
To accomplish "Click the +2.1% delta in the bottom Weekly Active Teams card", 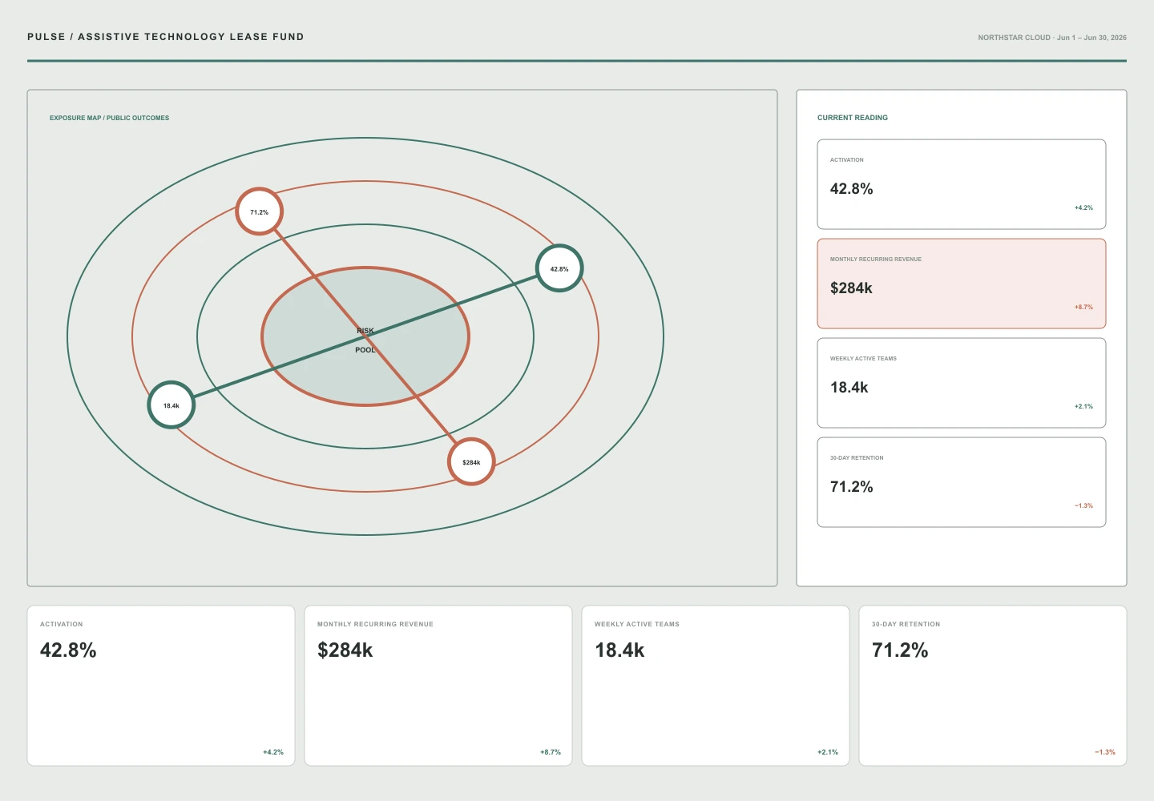I will (828, 752).
